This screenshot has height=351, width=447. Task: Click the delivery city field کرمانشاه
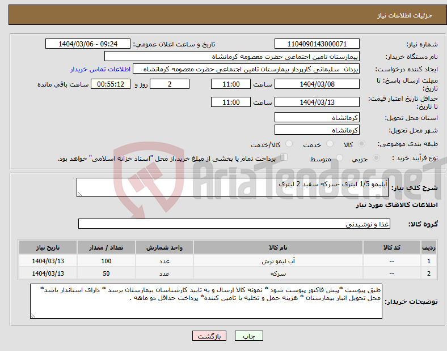click(317, 130)
